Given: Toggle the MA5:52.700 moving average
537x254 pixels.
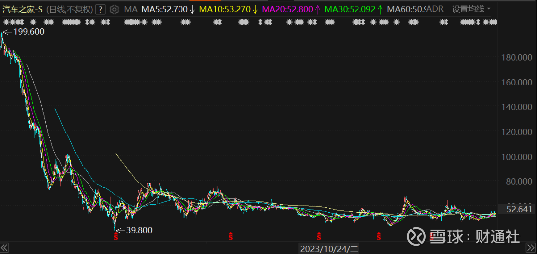Looking at the screenshot, I should coord(168,9).
